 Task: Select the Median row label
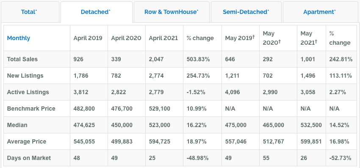[x=17, y=125]
